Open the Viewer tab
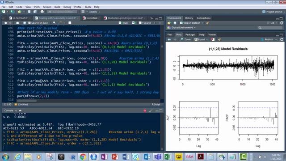The width and height of the screenshot is (286, 161). coord(212,34)
